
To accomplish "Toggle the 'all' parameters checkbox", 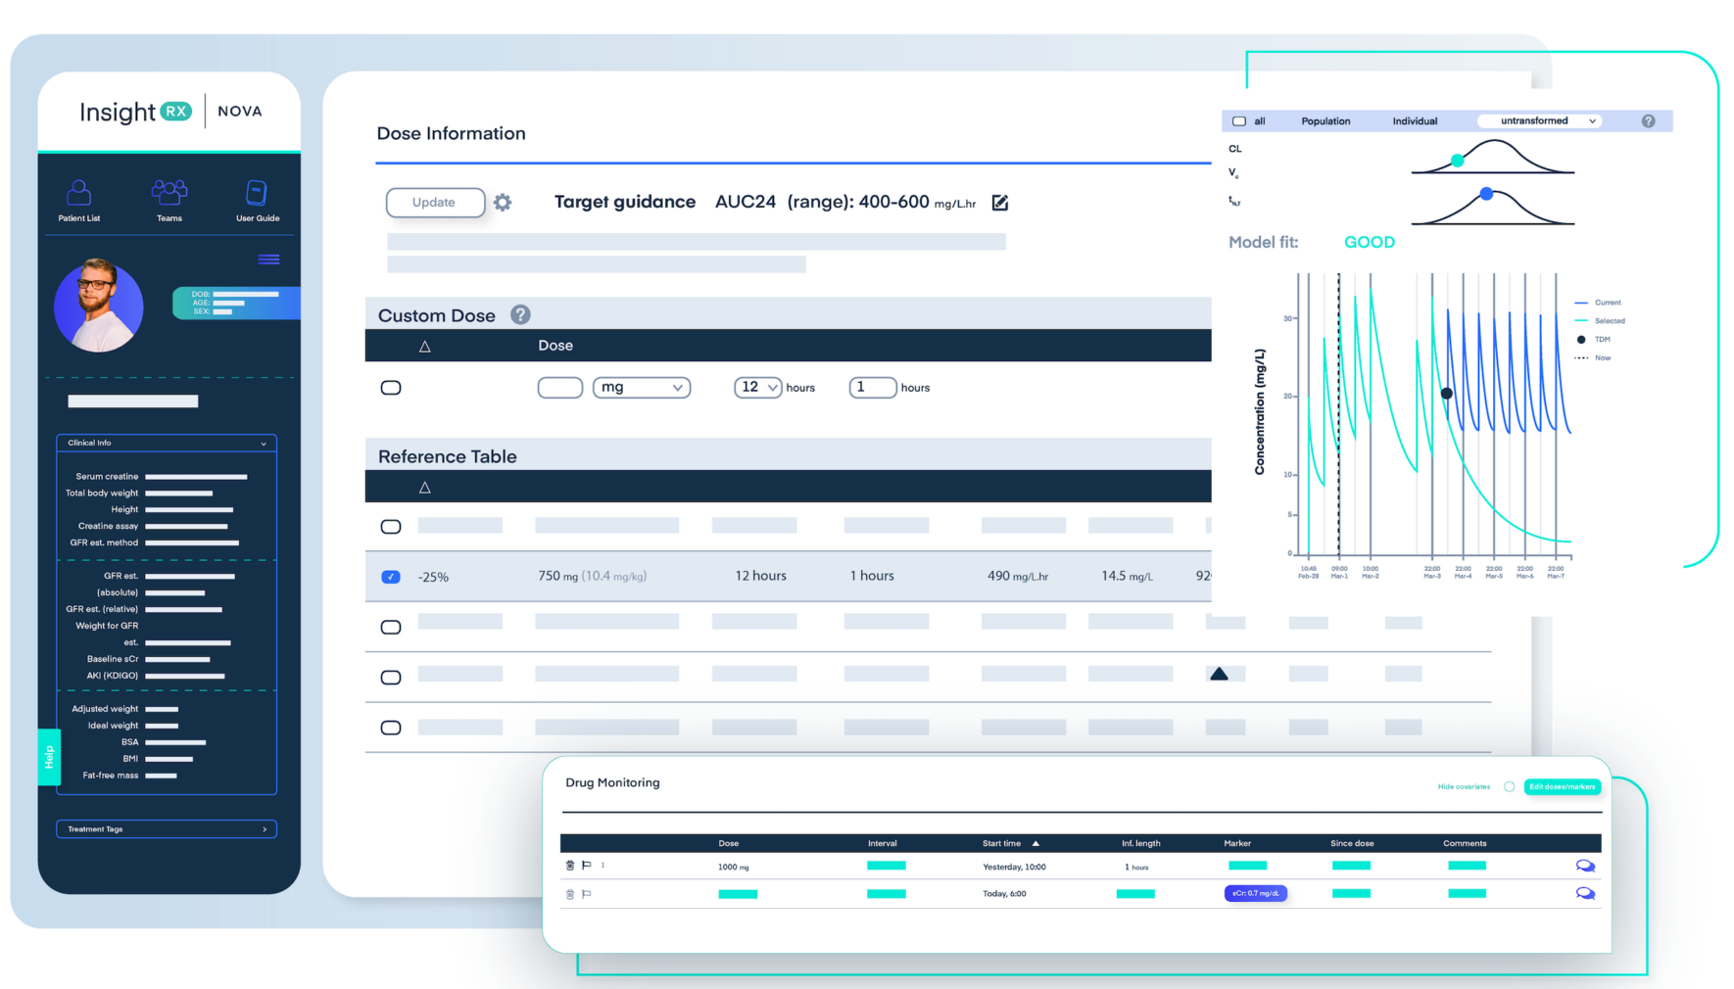I will pos(1239,121).
